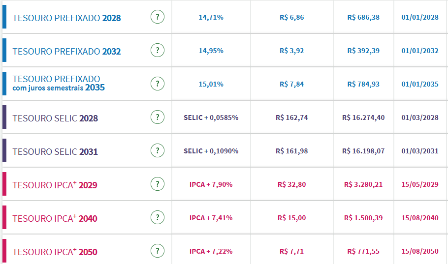
Task: Select the 14,71% rate cell
Action: (x=211, y=17)
